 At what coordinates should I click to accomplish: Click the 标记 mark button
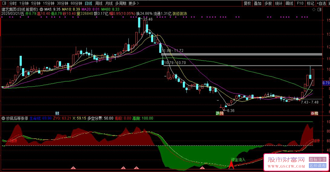(x=311, y=3)
